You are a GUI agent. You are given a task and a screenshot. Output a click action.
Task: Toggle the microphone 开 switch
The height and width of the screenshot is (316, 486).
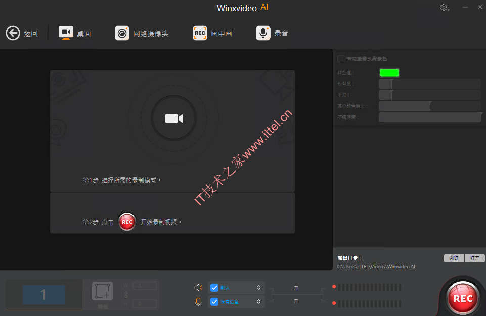296,301
